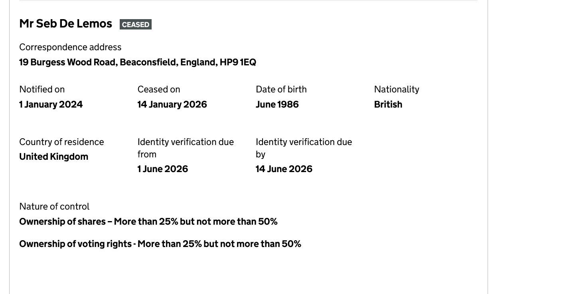Viewport: 579px width, 294px height.
Task: Select the 14 June 2026 date
Action: click(284, 169)
